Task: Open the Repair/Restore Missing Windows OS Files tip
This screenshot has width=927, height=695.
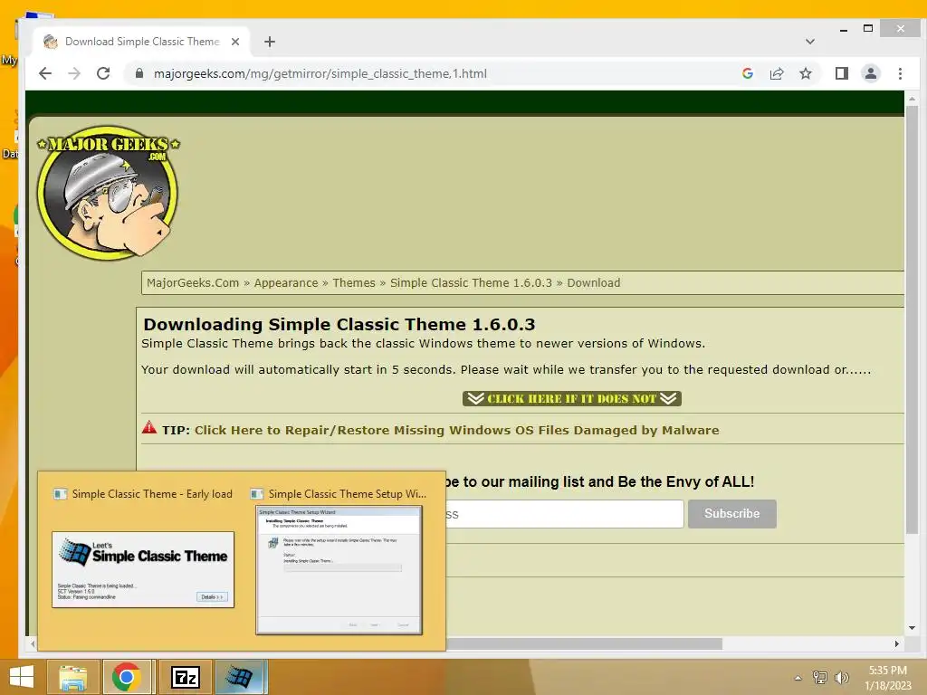Action: pyautogui.click(x=456, y=430)
